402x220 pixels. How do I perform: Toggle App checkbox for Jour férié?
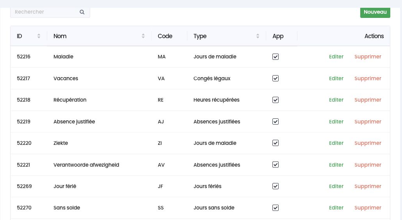click(x=276, y=186)
